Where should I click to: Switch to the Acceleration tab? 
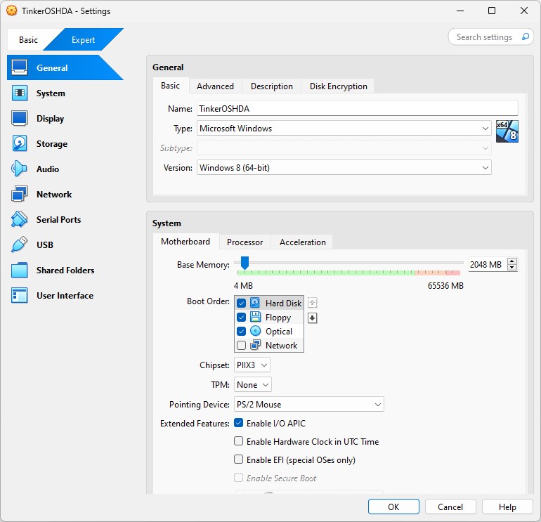(x=303, y=242)
